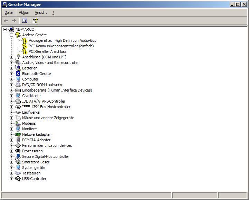Viewport: 249px width, 200px height.
Task: Click the Tastaturen keyboard icon
Action: (18, 173)
